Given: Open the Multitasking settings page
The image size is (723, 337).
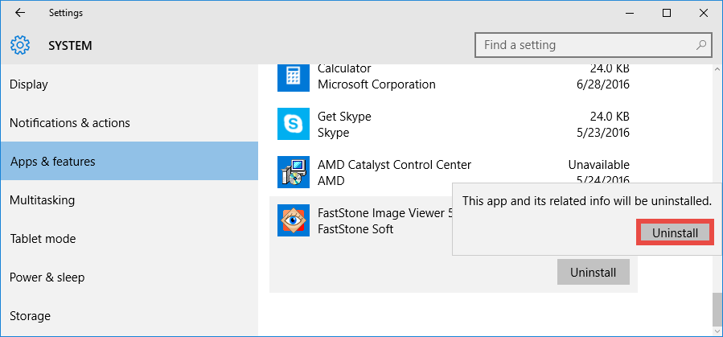Looking at the screenshot, I should (129, 200).
